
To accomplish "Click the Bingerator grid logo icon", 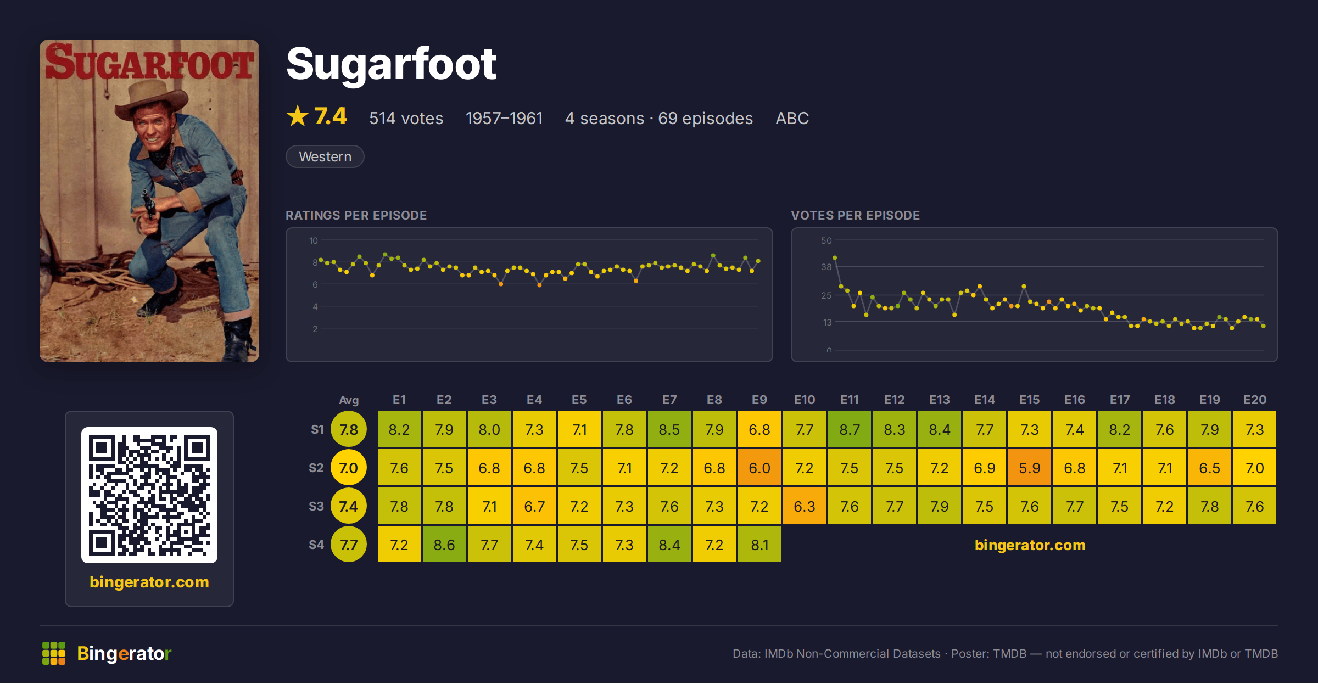I will click(54, 653).
